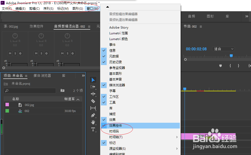Show hidden project panel tabs chevrons
The height and width of the screenshot is (155, 251).
point(83,76)
